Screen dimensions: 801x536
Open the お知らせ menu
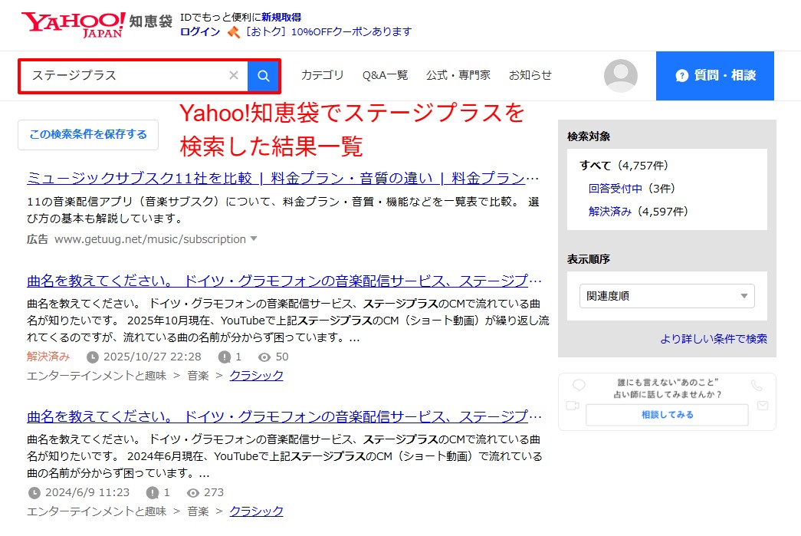tap(530, 75)
